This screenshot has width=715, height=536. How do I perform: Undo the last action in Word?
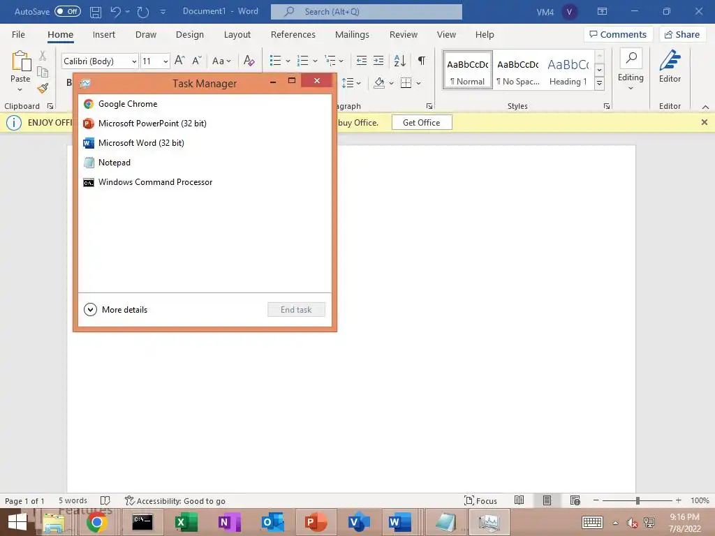[116, 12]
